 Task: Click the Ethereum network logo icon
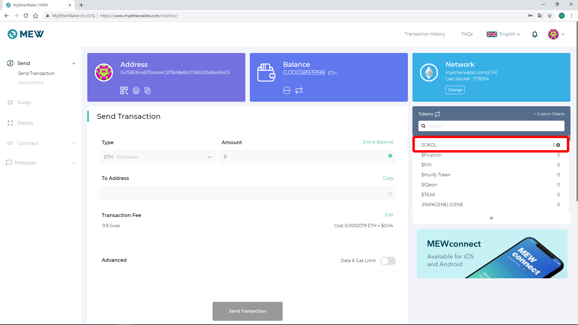point(429,73)
